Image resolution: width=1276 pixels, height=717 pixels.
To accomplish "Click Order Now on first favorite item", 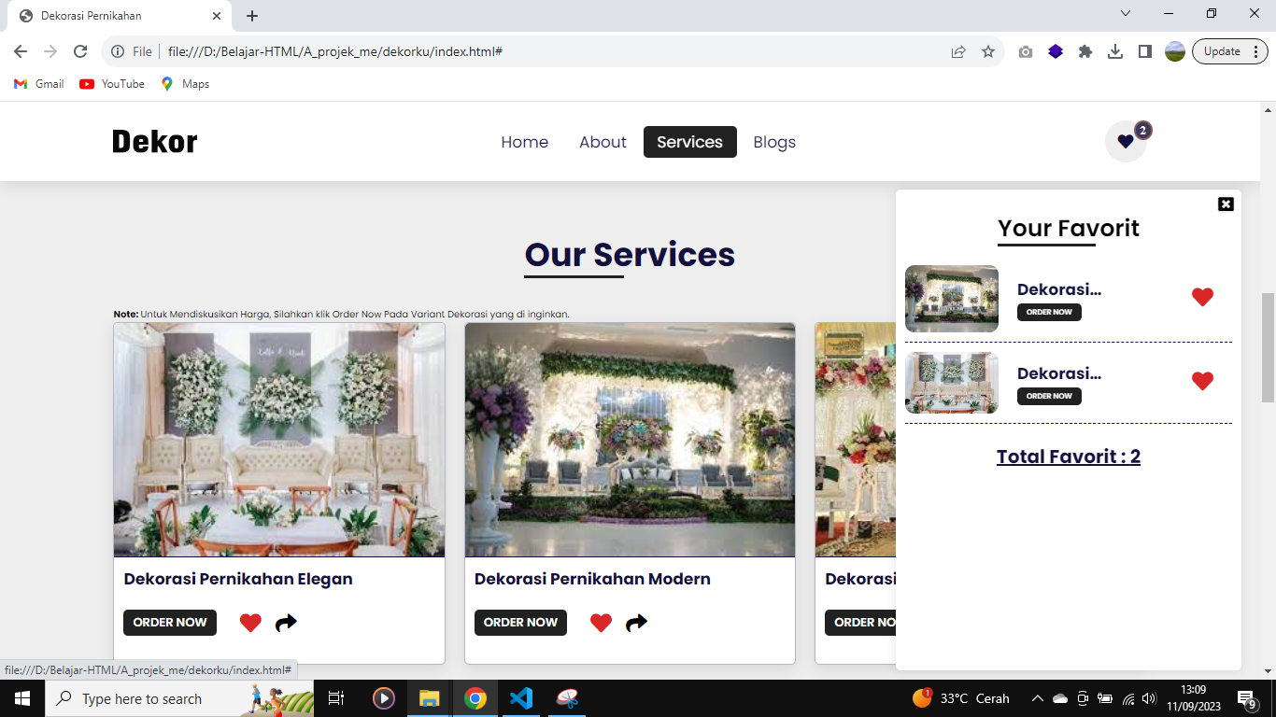I will 1049,312.
